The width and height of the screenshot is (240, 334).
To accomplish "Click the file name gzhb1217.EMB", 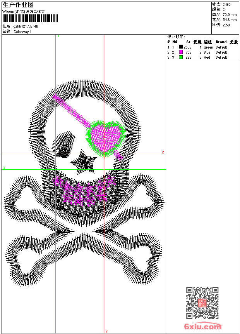I will click(26, 26).
